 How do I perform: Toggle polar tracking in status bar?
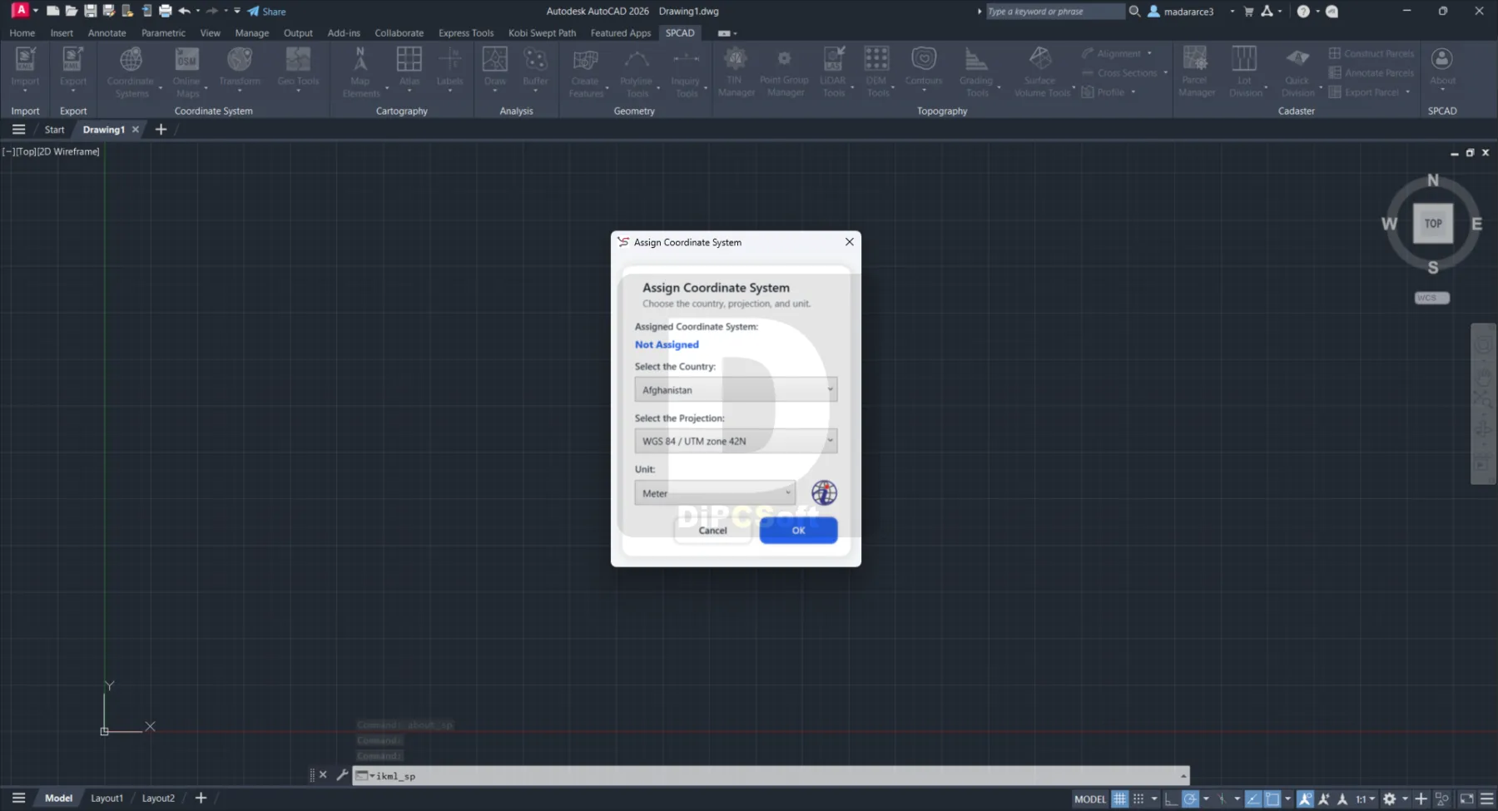[1190, 799]
